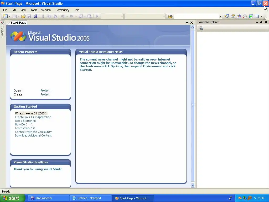This screenshot has width=269, height=202.
Task: Open the Tools menu
Action: coord(34,10)
